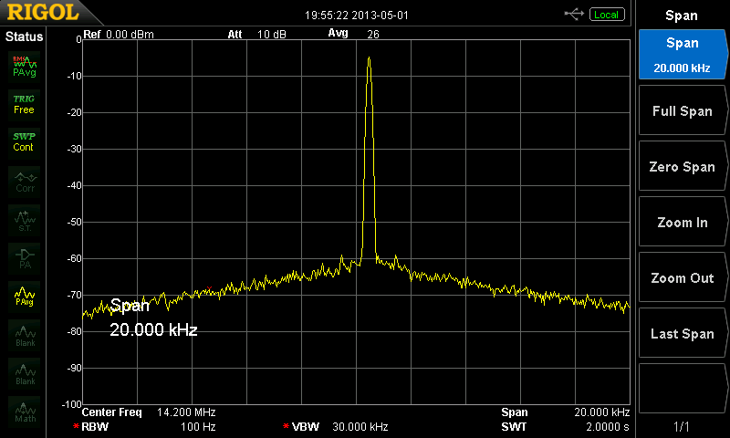Choose Zoom In from the Span menu
Screen dimensions: 730x438
(682, 223)
